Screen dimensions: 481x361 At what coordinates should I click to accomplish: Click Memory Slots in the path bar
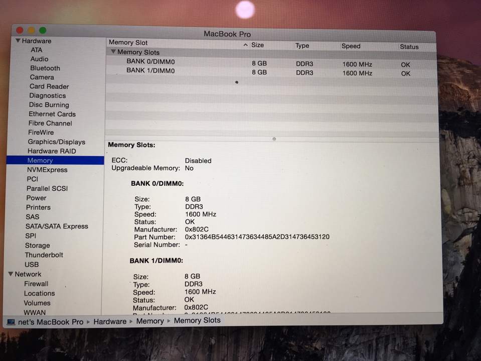tap(197, 320)
